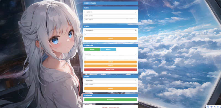Click the green go to player backend button
This screenshot has height=108, width=221.
point(110,100)
